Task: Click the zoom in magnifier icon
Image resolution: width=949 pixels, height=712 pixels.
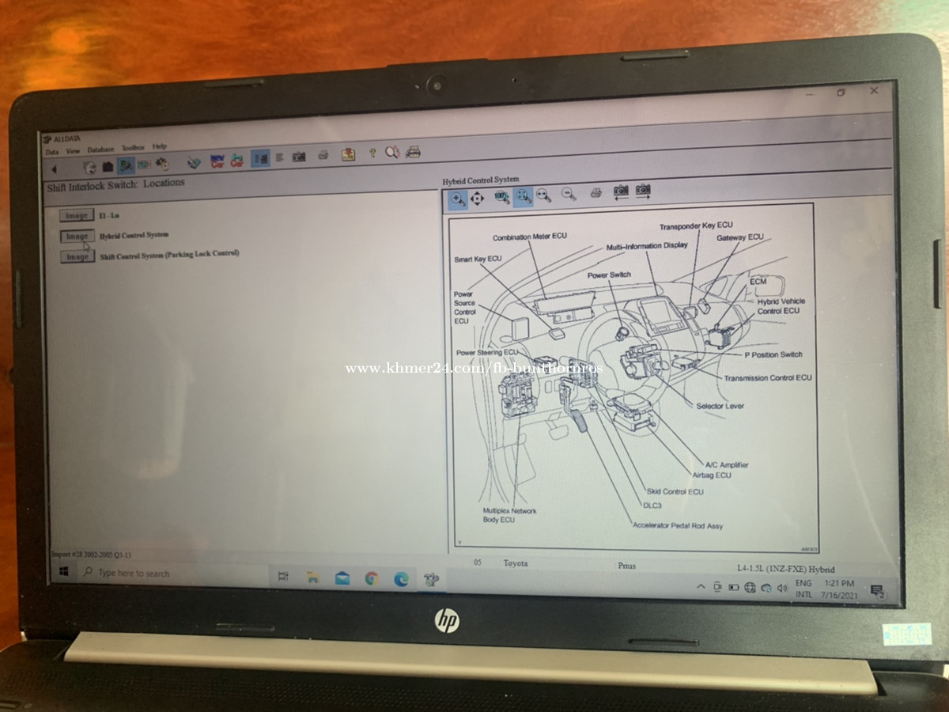Action: 458,199
